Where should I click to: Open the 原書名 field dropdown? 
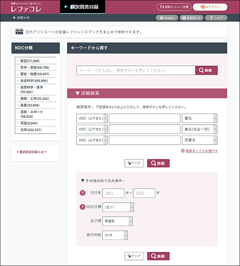click(200, 140)
